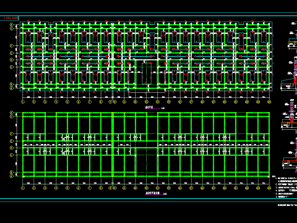Select the central entrance outline in upper plan
The height and width of the screenshot is (223, 297).
click(x=146, y=74)
